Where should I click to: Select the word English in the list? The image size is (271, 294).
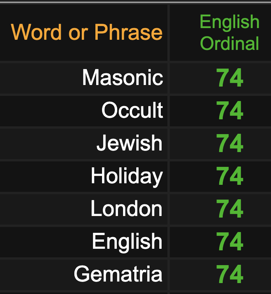click(127, 241)
